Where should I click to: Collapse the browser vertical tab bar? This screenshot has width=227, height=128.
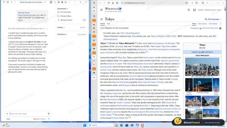tap(94, 3)
